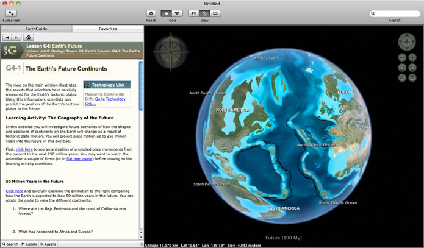Screen dimensions: 424x248
Task: Zoom in with the plus button
Action: tap(412, 57)
